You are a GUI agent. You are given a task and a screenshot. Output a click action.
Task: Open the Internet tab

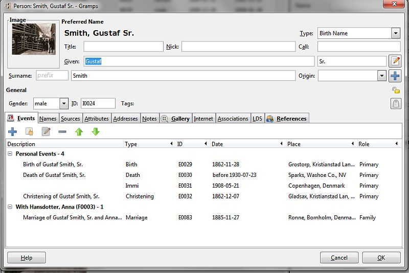203,119
